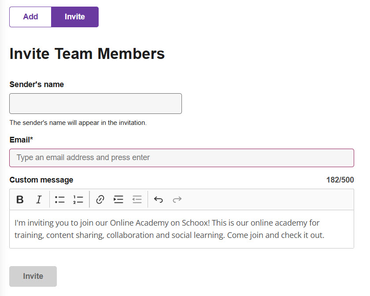Screen dimensions: 370x296
Task: Increase indent of the message text
Action: [x=118, y=200]
